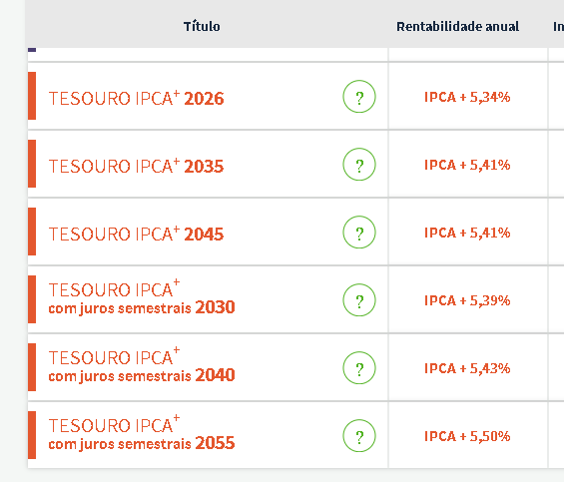
Task: Open Tesouro IPCA+ com juros semestrais 2040
Action: coord(142,365)
